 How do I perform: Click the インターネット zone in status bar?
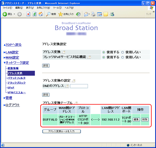pos(135,145)
